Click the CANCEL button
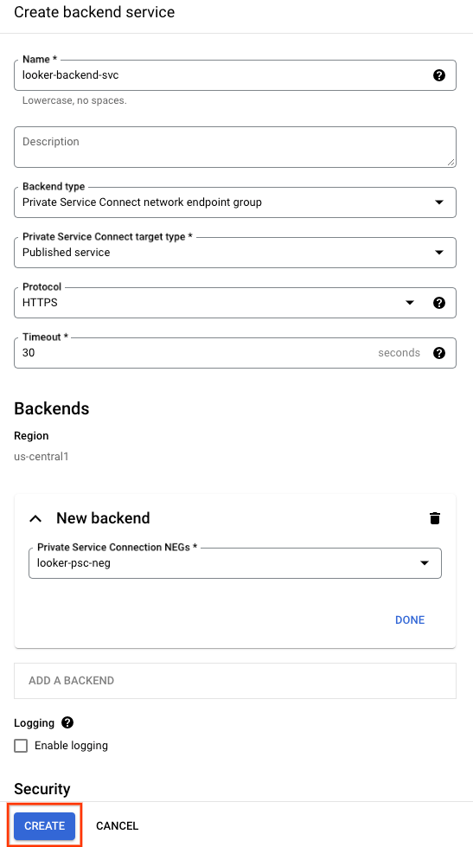The width and height of the screenshot is (473, 847). point(118,825)
